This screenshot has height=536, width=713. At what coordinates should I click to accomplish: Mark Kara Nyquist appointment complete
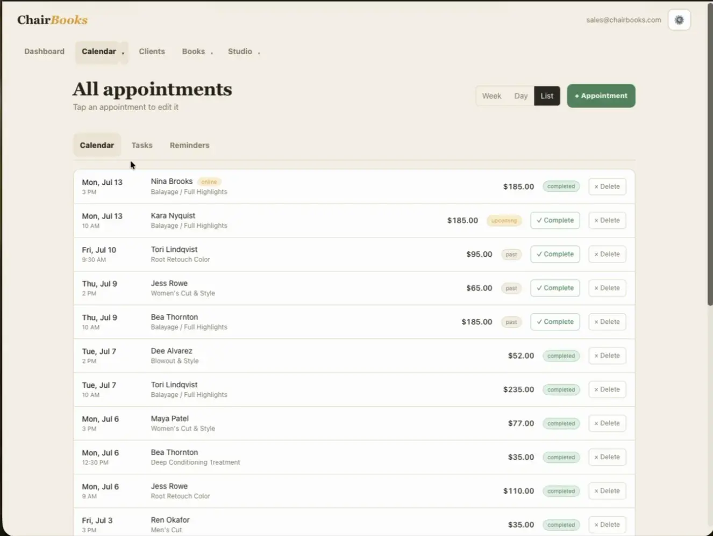(555, 220)
